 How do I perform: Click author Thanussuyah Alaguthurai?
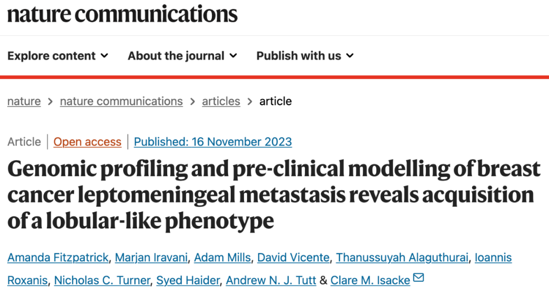pos(402,258)
